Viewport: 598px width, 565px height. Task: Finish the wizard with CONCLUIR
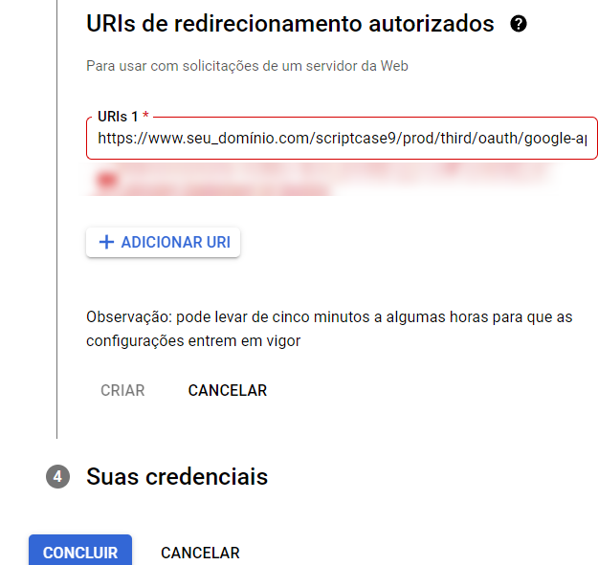[x=80, y=552]
